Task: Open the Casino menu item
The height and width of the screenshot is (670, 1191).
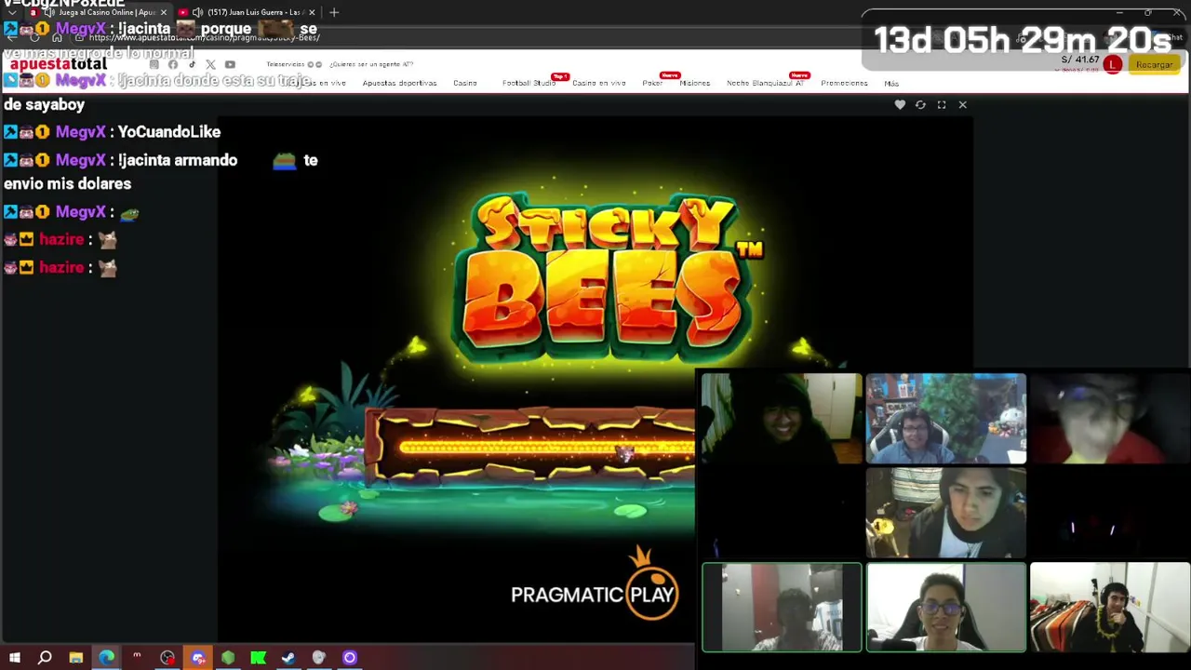Action: click(465, 83)
